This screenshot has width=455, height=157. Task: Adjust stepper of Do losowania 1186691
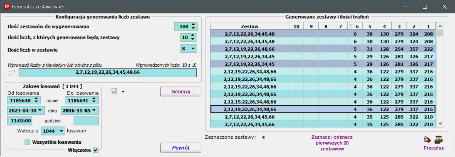(95, 100)
